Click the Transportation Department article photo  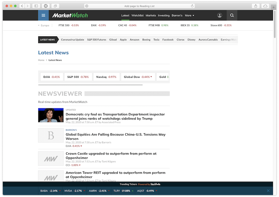coord(51,115)
